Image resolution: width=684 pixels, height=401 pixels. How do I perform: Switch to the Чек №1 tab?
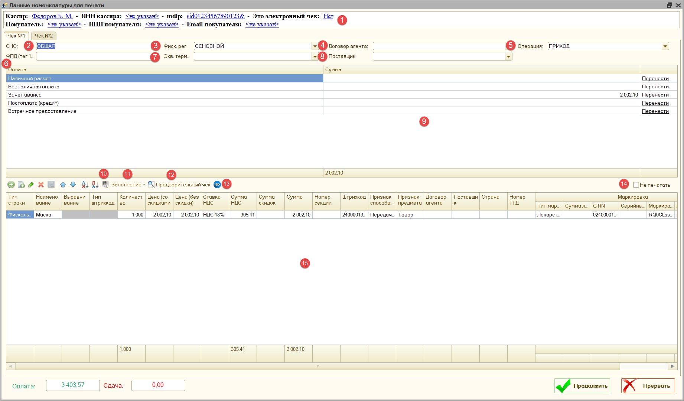(x=16, y=36)
